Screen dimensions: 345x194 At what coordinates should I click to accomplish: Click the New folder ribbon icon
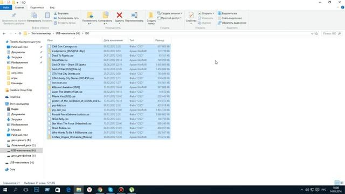point(151,15)
